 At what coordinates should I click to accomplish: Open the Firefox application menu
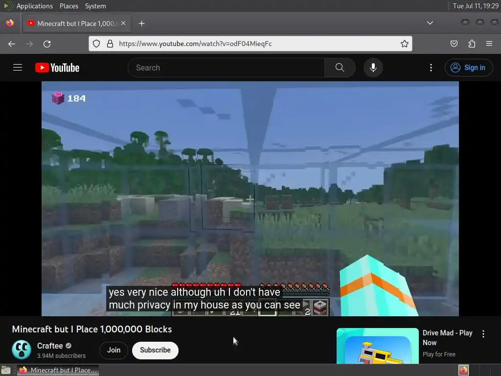point(489,44)
